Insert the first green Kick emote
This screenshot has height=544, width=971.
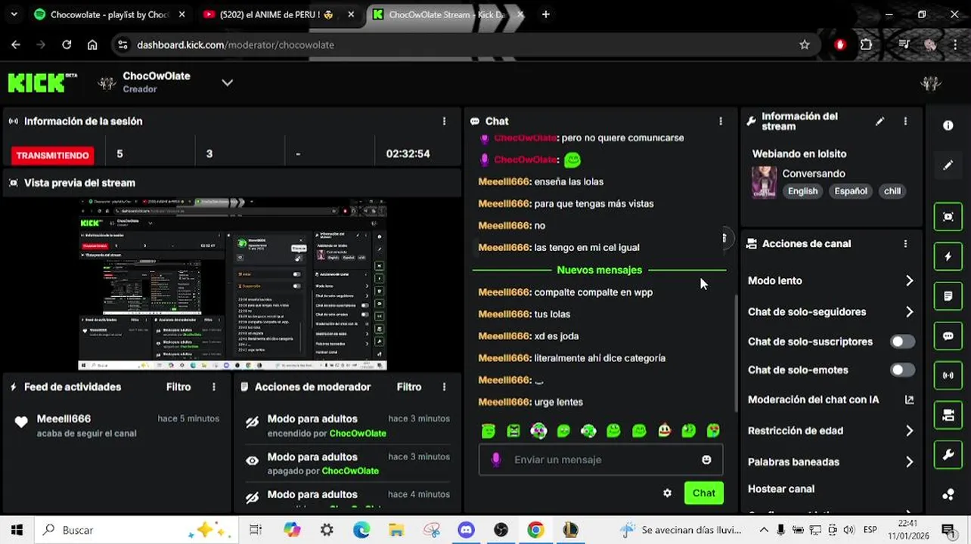pyautogui.click(x=489, y=431)
